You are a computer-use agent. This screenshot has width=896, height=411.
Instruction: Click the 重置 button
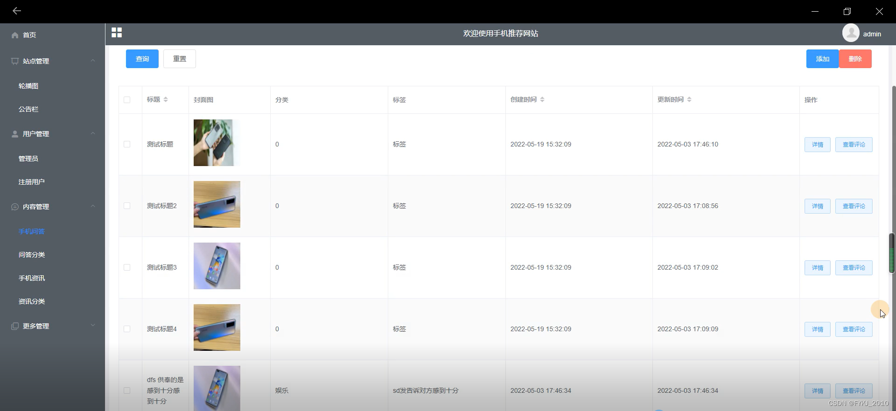(x=180, y=59)
